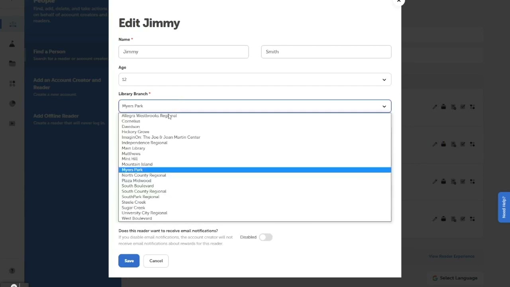Viewport: 510px width, 287px height.
Task: Open the Need Help? side tab
Action: [x=504, y=207]
